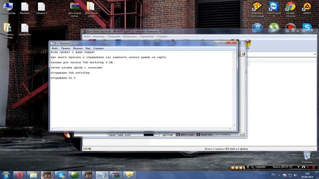Image resolution: width=319 pixels, height=179 pixels.
Task: Open the recorder bar dropdown arrow
Action: click(x=299, y=167)
